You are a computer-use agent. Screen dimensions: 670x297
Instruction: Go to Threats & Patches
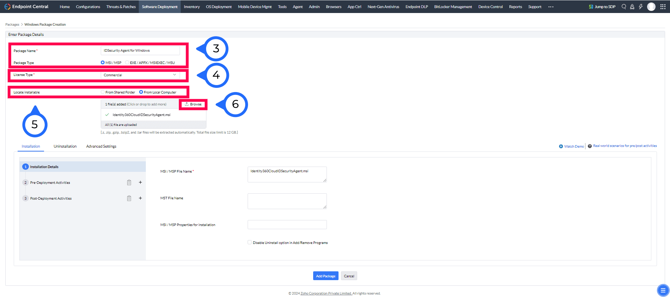point(121,7)
